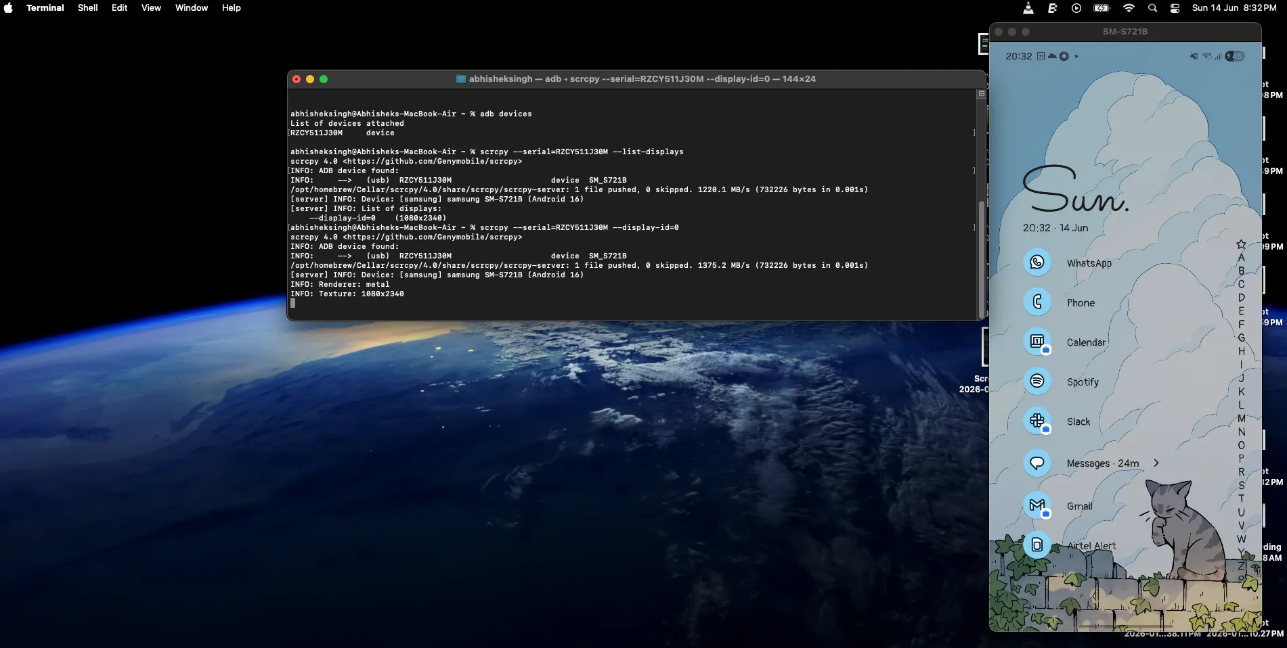Open the Edit menu
Screen dimensions: 1287x648
pos(120,8)
